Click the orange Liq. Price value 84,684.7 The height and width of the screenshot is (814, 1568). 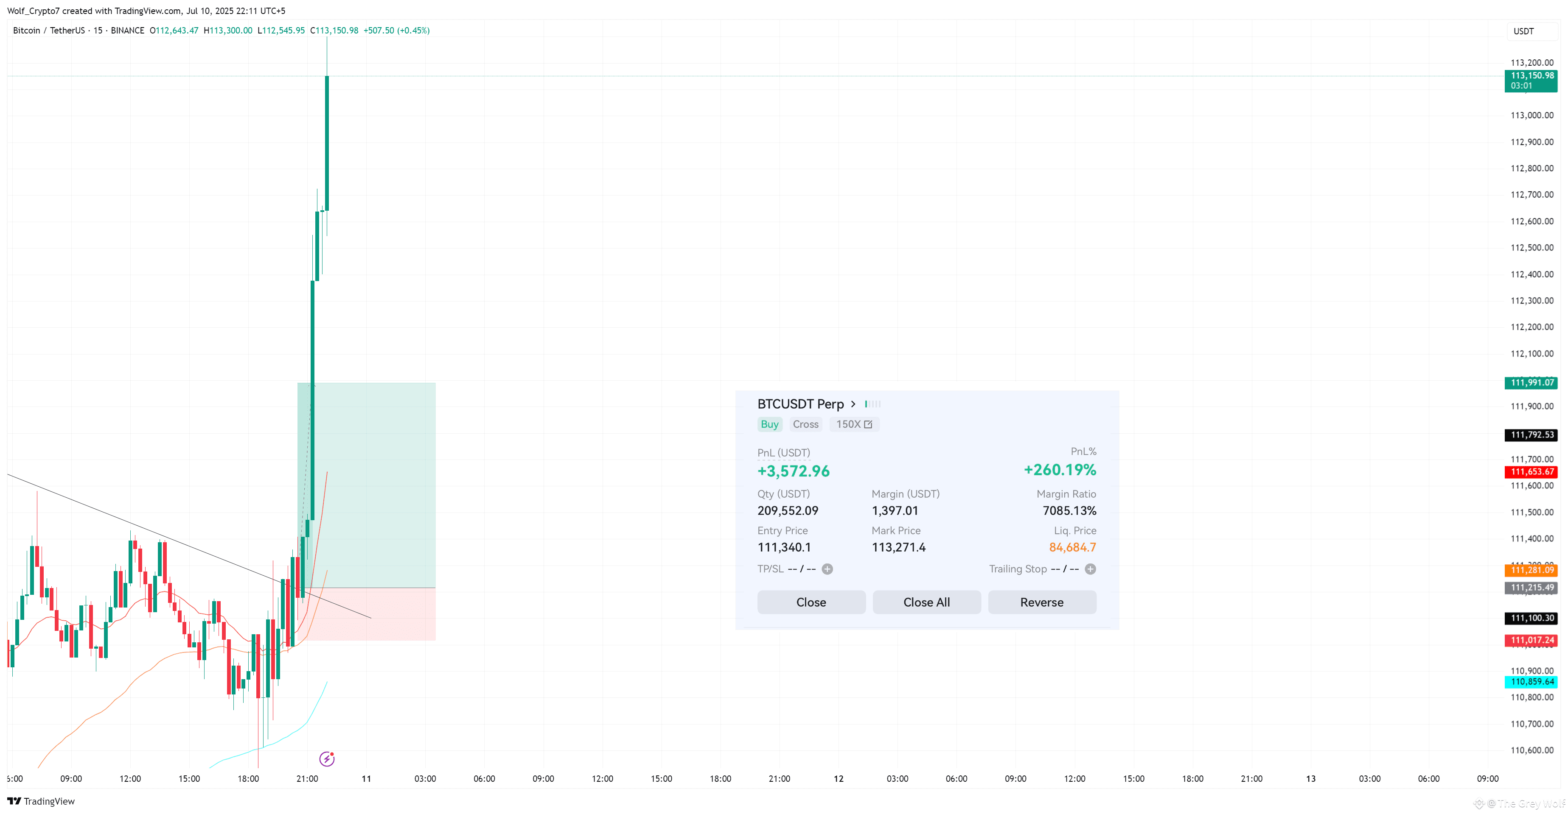pyautogui.click(x=1072, y=547)
